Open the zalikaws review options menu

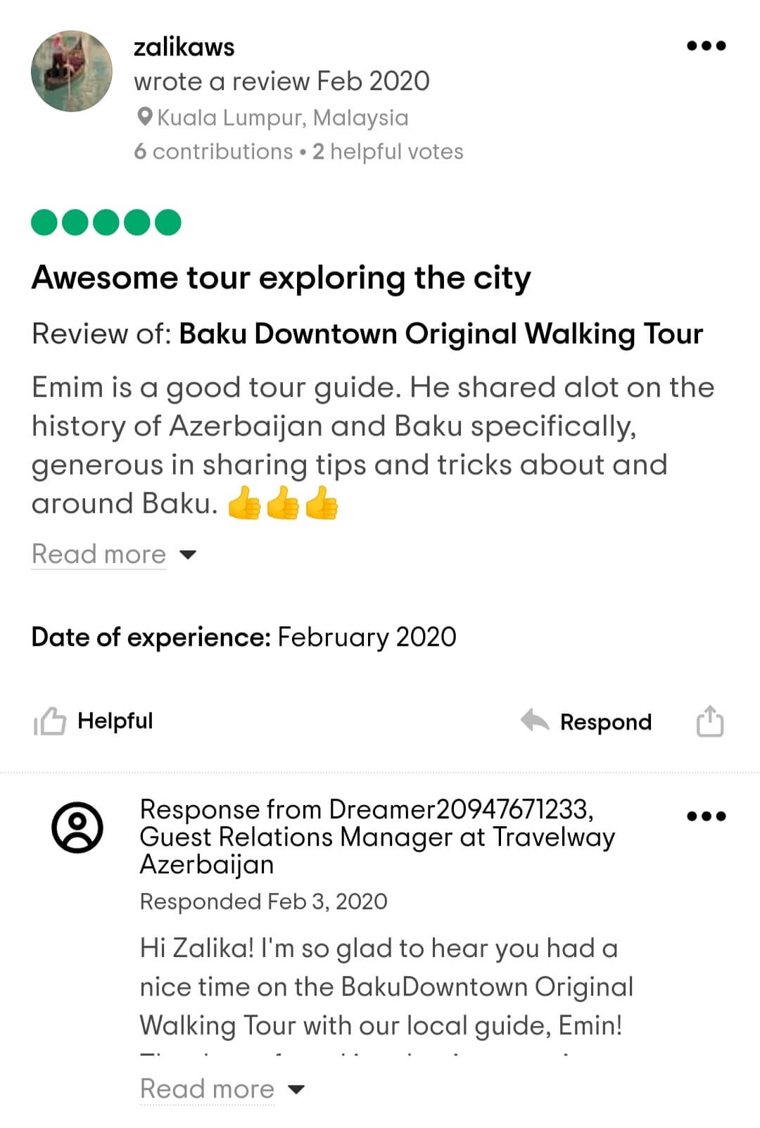point(706,46)
